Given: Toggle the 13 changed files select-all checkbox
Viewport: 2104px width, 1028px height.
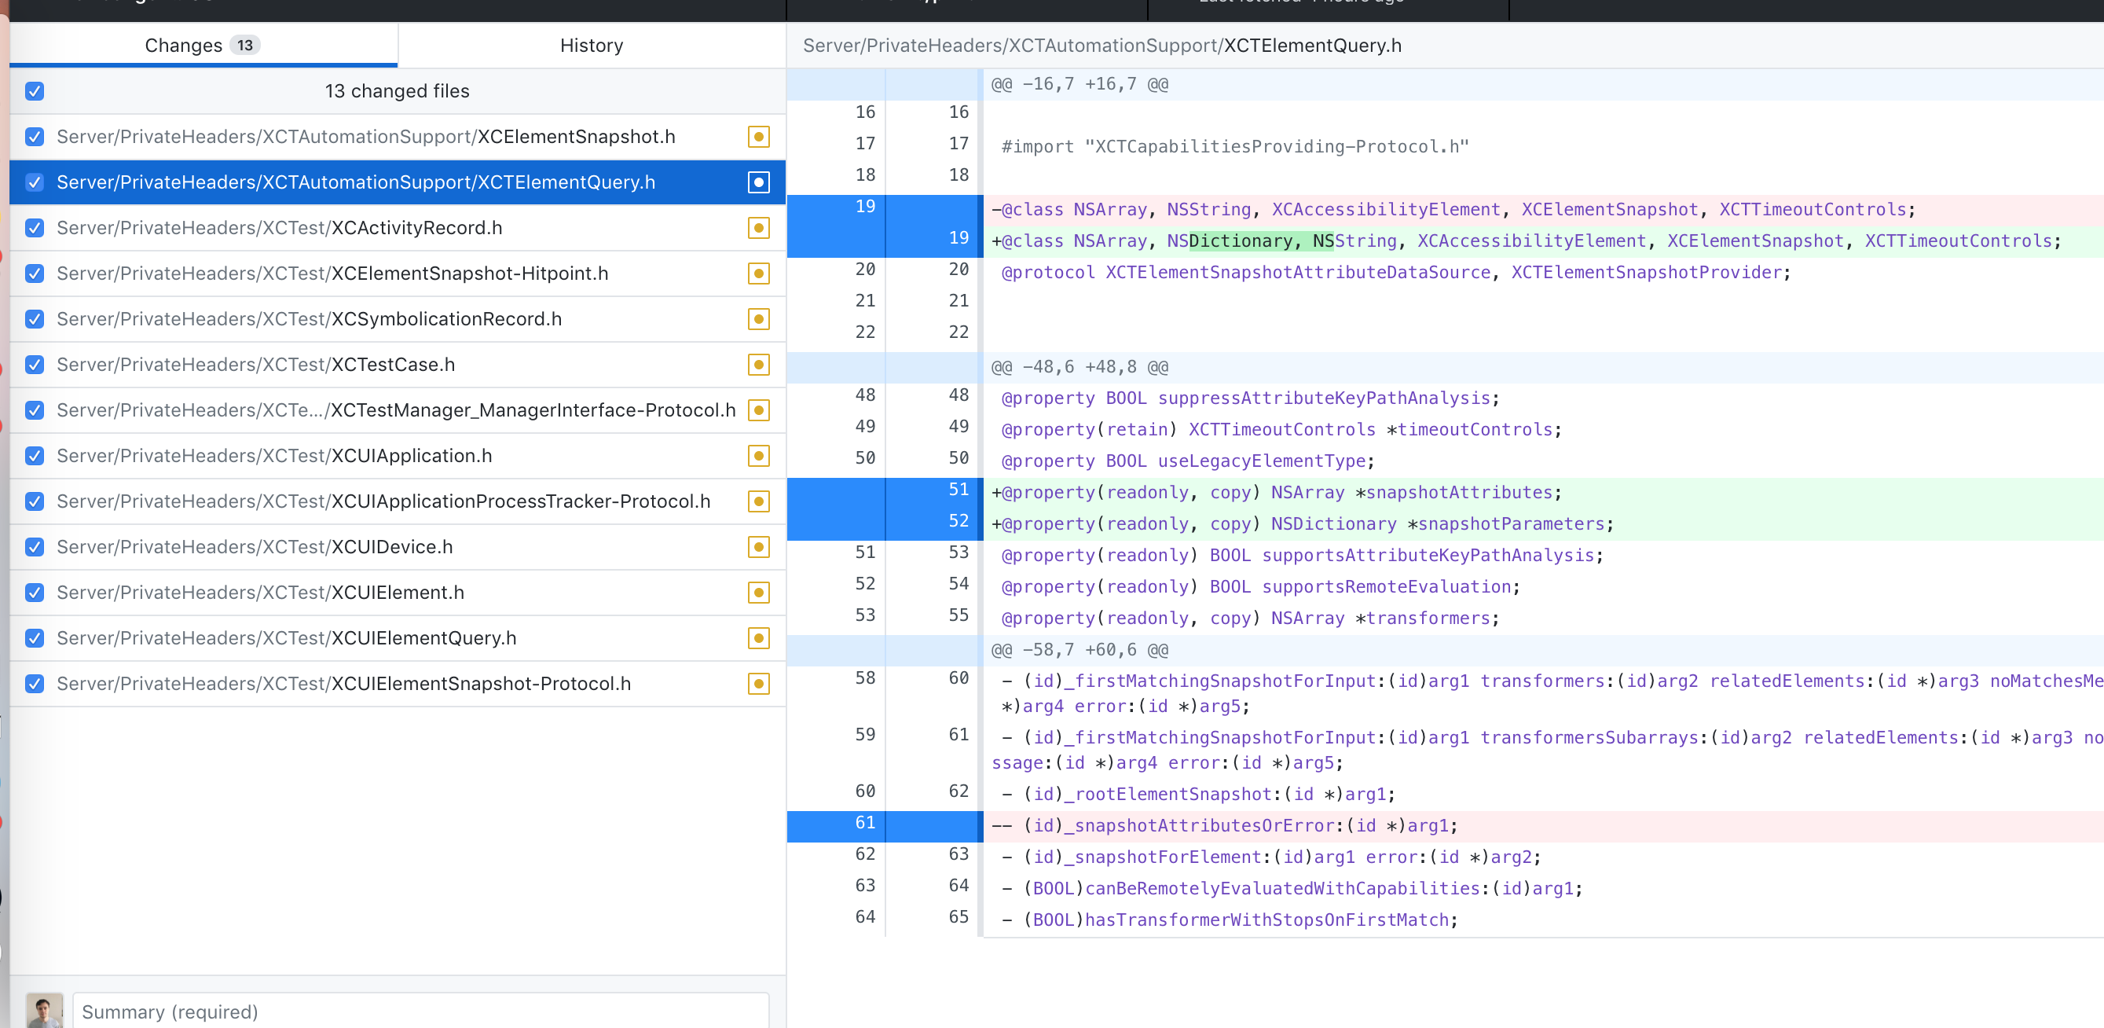Looking at the screenshot, I should pos(35,90).
